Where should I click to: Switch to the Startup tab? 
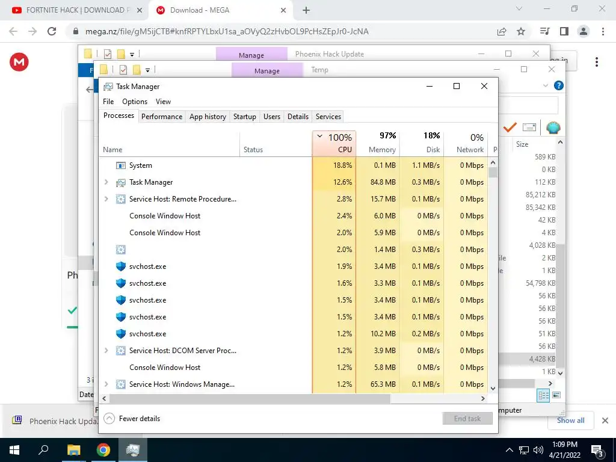click(x=245, y=116)
